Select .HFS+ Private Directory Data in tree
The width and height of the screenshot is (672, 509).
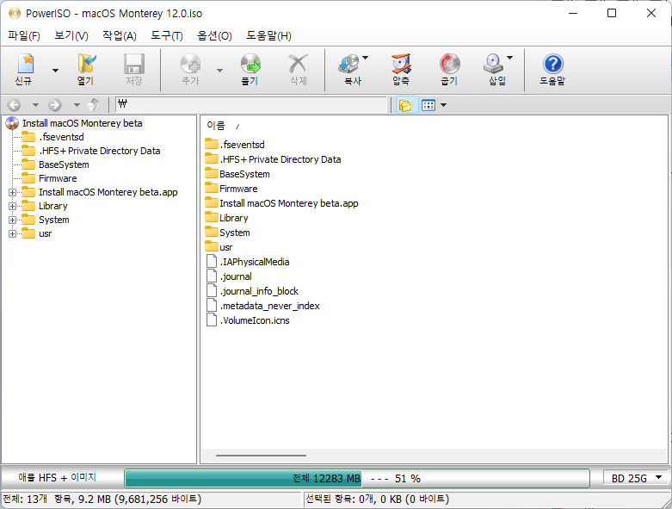tap(100, 151)
